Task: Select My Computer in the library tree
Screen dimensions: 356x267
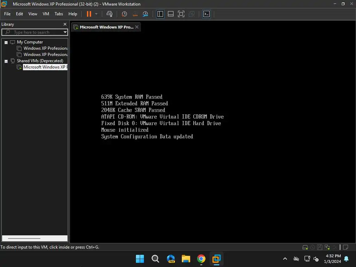Action: [x=30, y=42]
